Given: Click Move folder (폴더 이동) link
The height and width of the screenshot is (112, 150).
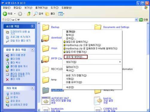Looking at the screenshot, I should tap(15, 59).
